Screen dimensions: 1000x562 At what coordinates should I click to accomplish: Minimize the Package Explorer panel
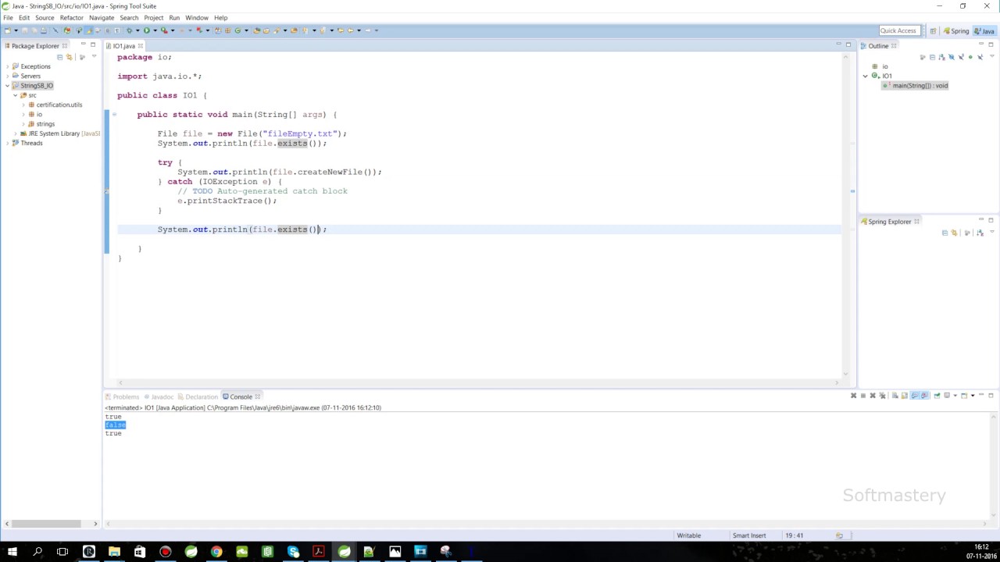click(x=84, y=44)
